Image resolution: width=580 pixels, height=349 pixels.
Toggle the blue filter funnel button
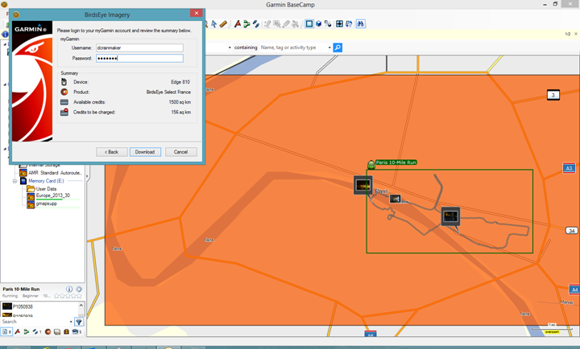[x=79, y=322]
